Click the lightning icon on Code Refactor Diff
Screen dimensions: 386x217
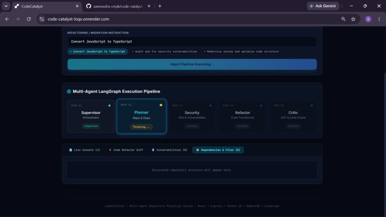click(110, 150)
